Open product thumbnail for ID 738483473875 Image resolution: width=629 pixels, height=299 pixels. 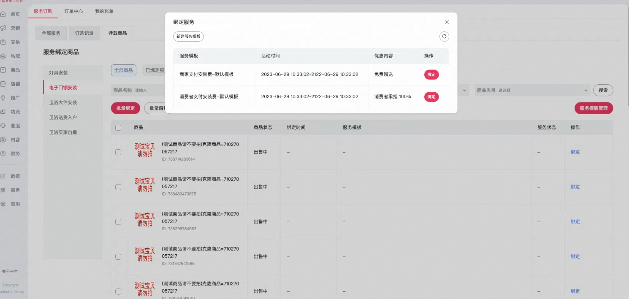coord(145,185)
